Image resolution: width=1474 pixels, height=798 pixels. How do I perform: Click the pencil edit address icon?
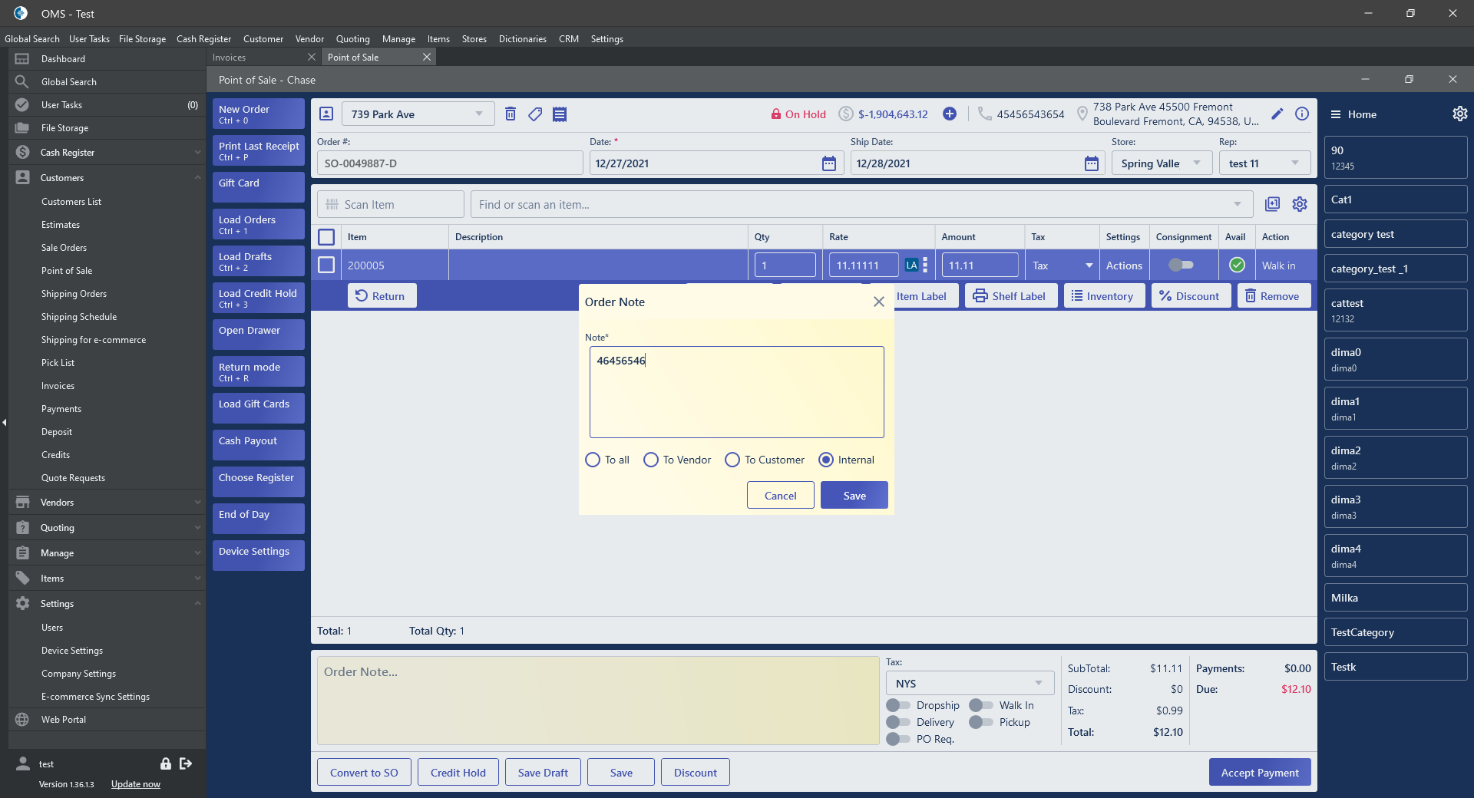[1277, 114]
